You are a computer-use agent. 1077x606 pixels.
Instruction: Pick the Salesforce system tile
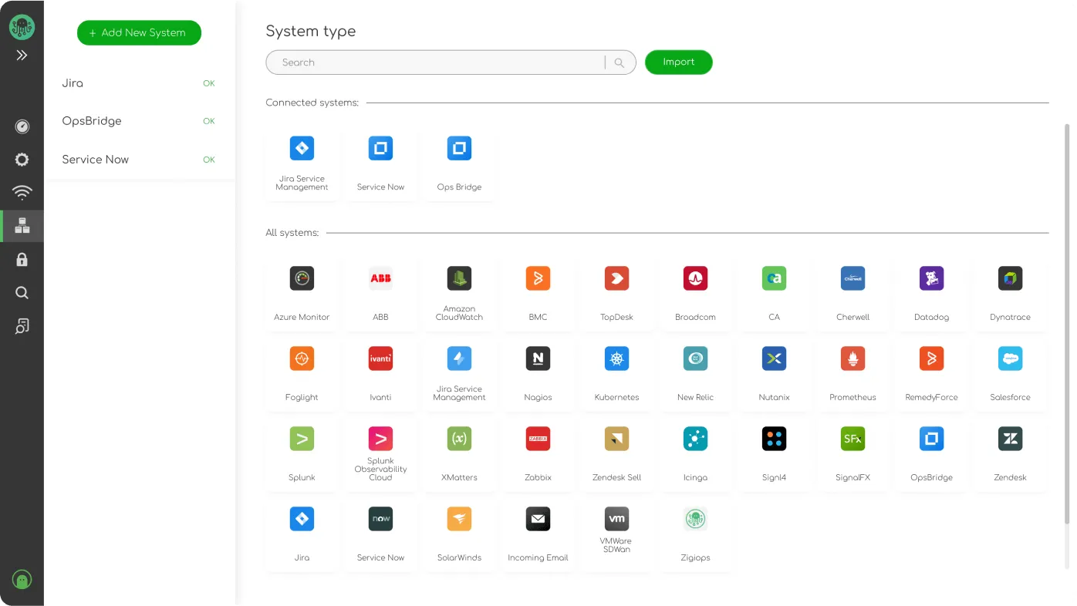coord(1010,375)
